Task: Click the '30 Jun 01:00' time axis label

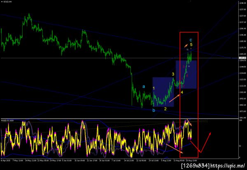Action: click(105, 161)
